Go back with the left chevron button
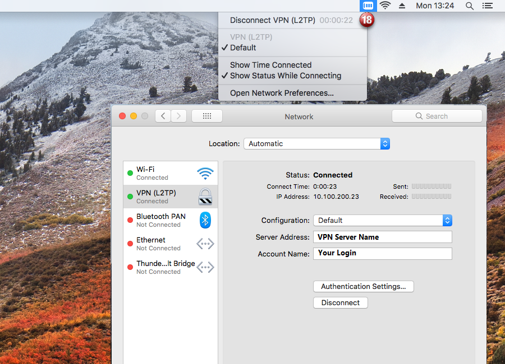The height and width of the screenshot is (364, 505). (x=163, y=116)
